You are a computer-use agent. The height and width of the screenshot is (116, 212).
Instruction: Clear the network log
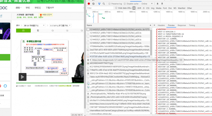(94, 4)
